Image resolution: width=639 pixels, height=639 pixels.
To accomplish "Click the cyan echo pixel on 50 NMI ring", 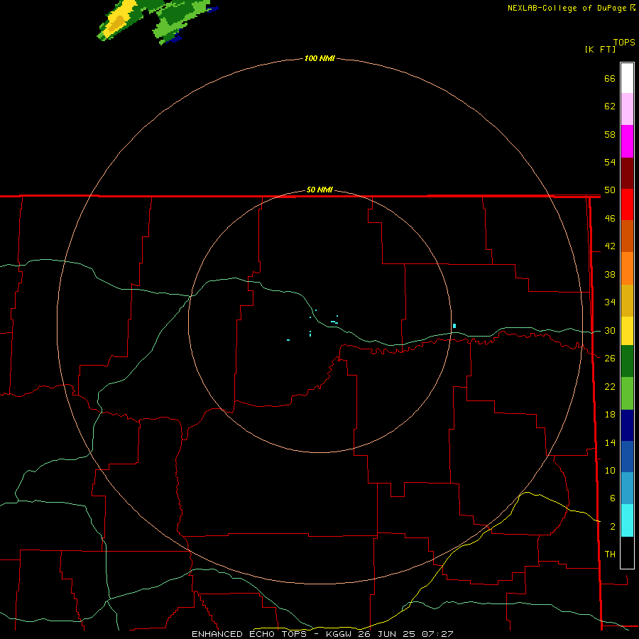I will [454, 326].
